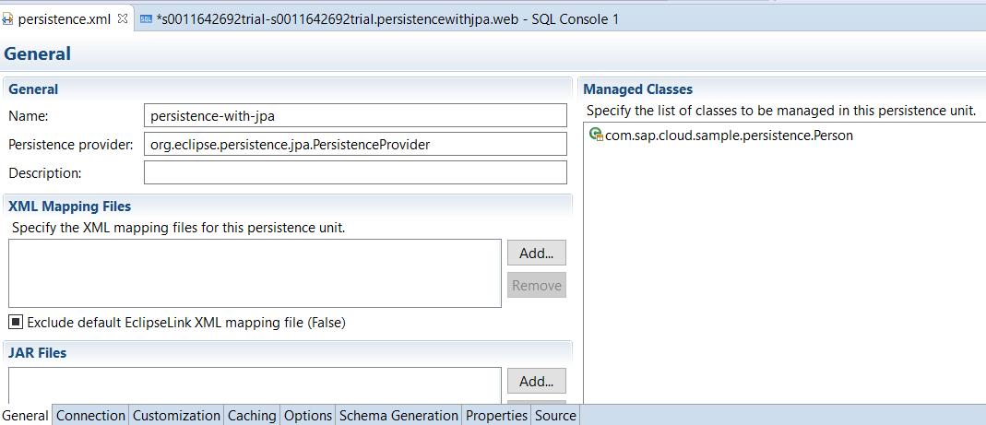
Task: Open the Schema Generation tab
Action: [398, 416]
